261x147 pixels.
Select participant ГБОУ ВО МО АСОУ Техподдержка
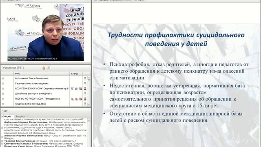coord(37,99)
